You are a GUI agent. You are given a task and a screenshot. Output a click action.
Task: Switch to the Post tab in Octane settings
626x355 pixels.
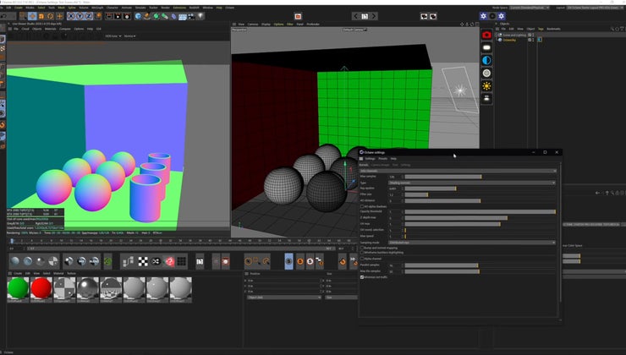[395, 165]
